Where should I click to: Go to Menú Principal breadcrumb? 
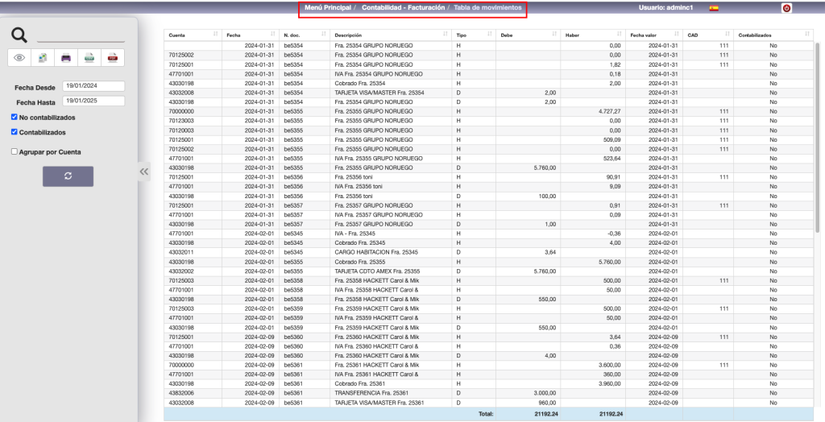pyautogui.click(x=327, y=7)
